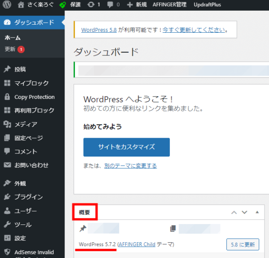Click the Copy Protection lock icon
The height and width of the screenshot is (258, 269).
click(7, 97)
